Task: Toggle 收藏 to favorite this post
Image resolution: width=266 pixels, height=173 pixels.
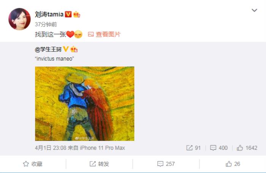Action: pyautogui.click(x=33, y=164)
